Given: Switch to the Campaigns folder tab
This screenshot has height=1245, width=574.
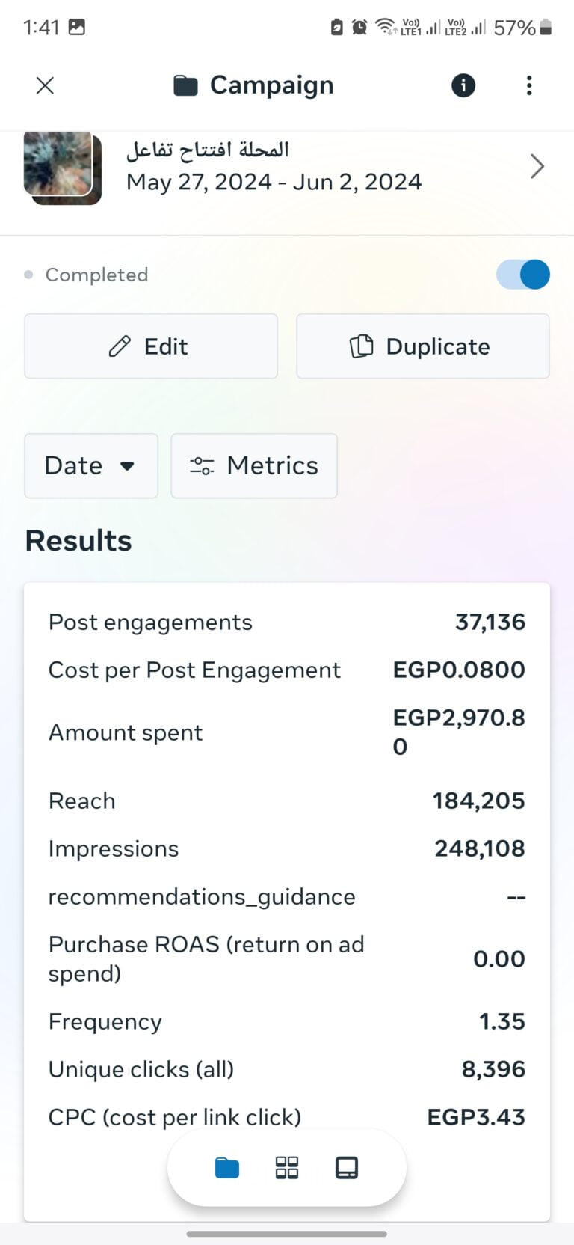Looking at the screenshot, I should (227, 1168).
